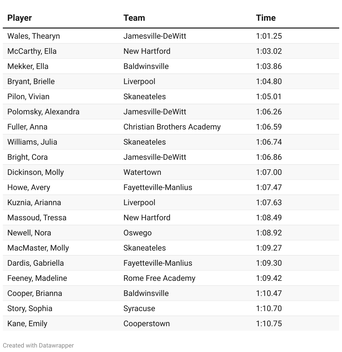Image resolution: width=342 pixels, height=352 pixels.
Task: Click Dickinson, Molly player name
Action: pos(36,172)
